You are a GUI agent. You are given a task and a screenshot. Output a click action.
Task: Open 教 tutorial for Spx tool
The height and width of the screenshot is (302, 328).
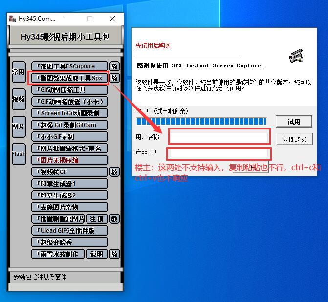114,78
